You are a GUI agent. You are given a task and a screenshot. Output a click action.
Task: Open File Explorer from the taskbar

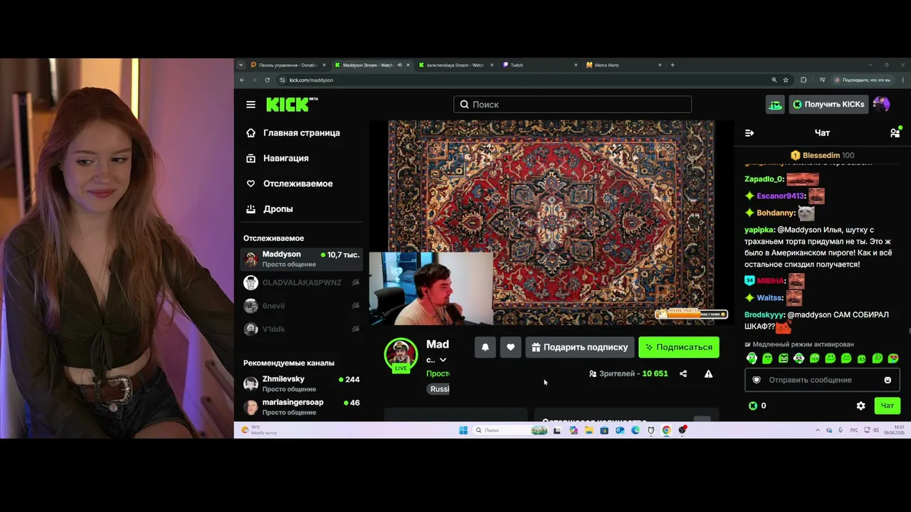click(x=589, y=430)
